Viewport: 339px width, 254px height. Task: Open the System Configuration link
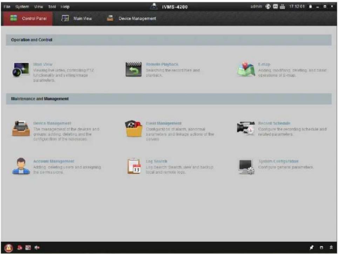pyautogui.click(x=278, y=161)
